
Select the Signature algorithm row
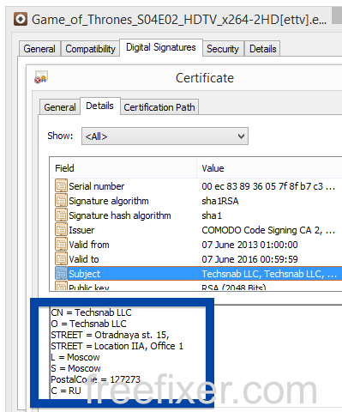coord(196,201)
